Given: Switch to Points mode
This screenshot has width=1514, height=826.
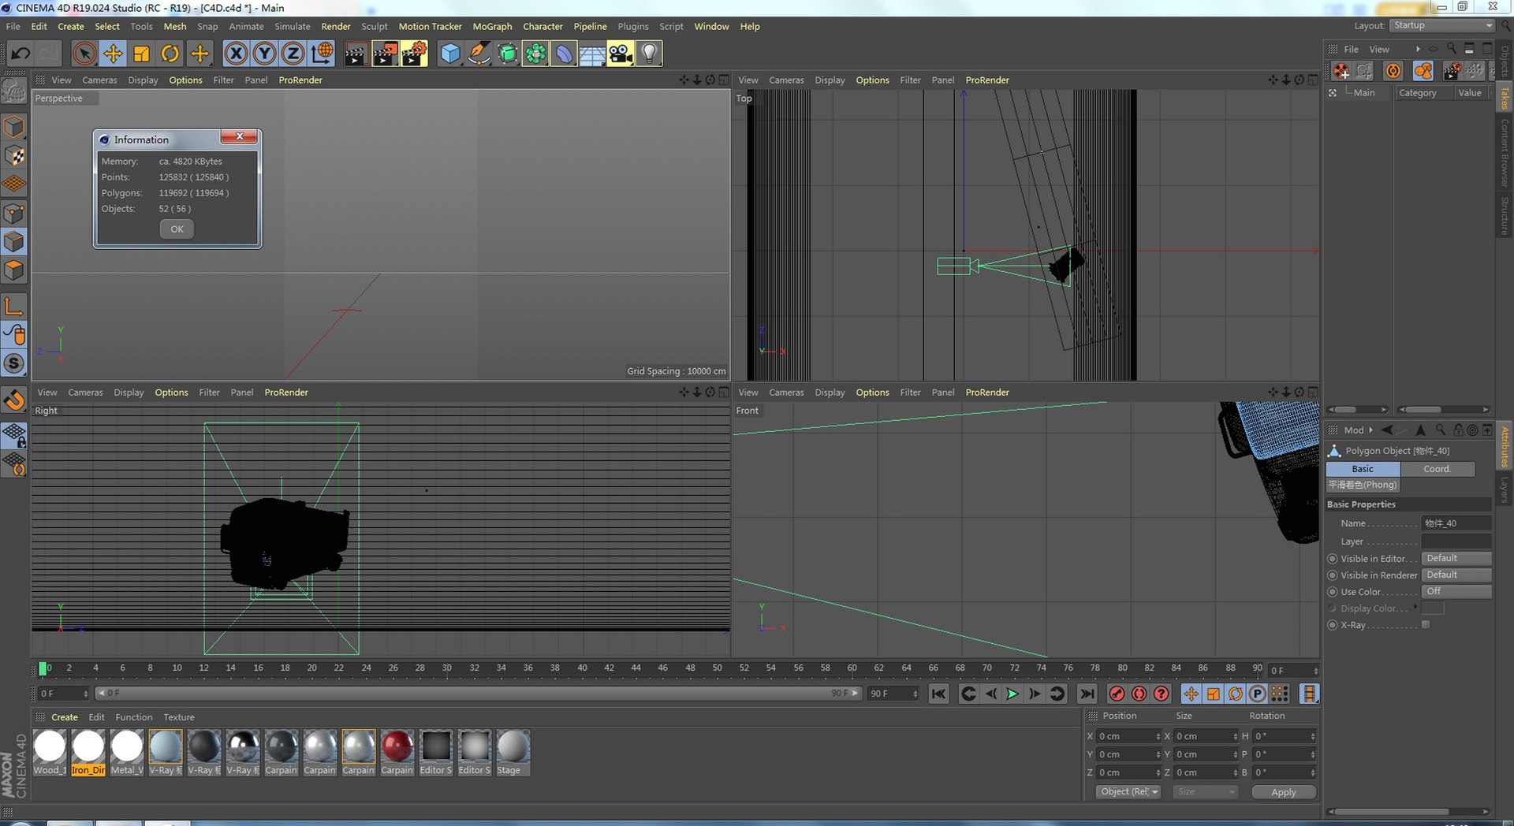Looking at the screenshot, I should 14,214.
